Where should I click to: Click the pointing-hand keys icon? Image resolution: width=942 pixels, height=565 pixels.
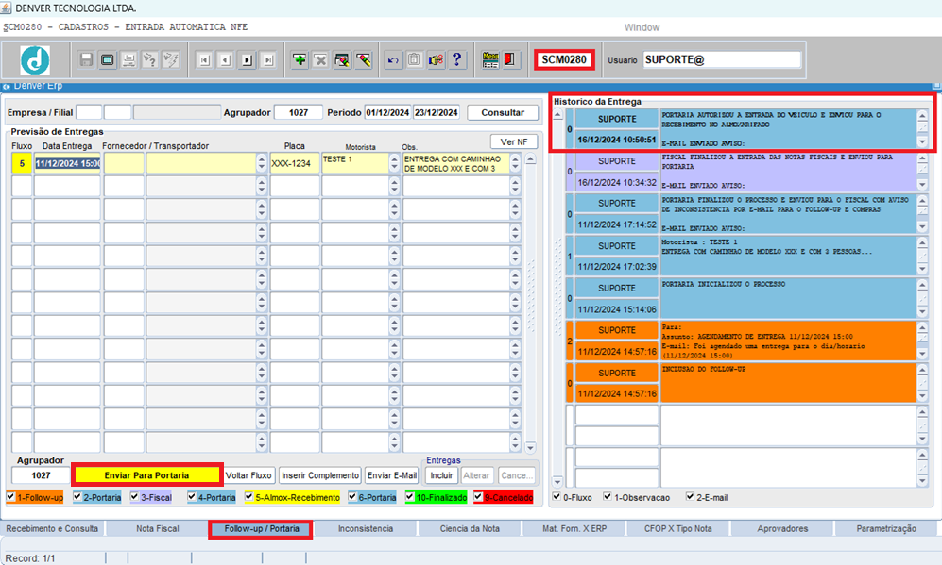[436, 60]
